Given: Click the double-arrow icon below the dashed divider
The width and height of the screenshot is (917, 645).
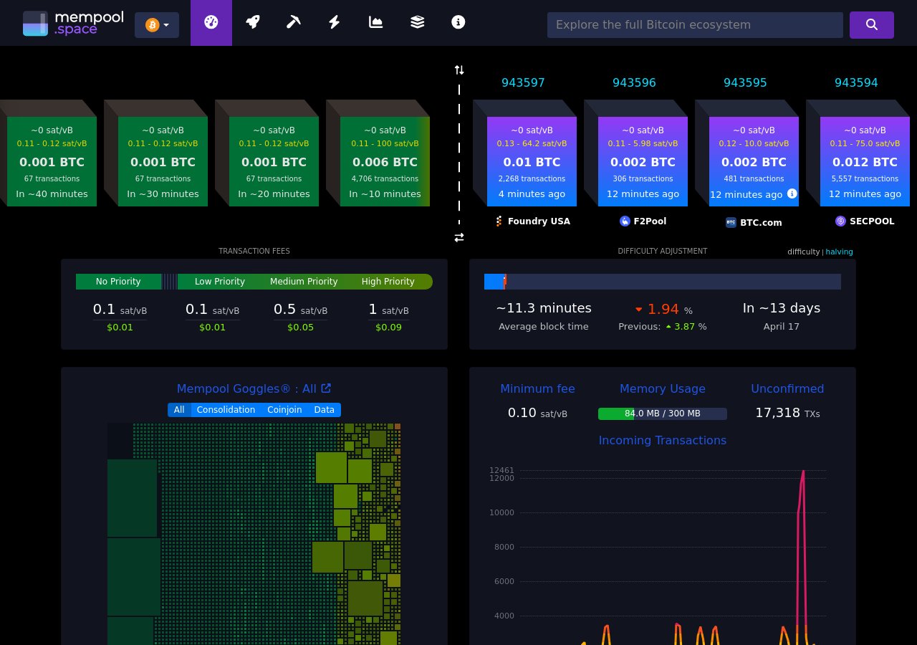Looking at the screenshot, I should [x=458, y=237].
